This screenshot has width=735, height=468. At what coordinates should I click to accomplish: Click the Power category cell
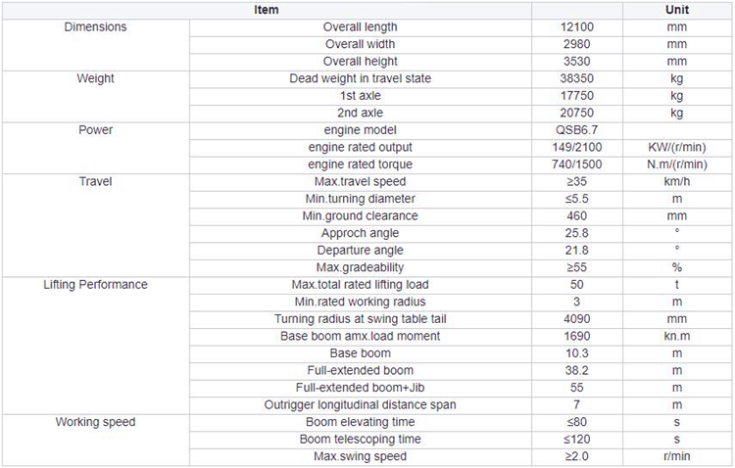tap(96, 148)
